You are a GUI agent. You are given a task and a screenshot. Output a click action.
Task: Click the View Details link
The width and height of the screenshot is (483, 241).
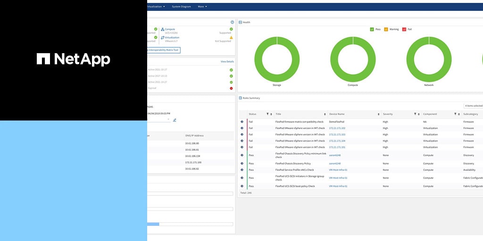pyautogui.click(x=227, y=62)
